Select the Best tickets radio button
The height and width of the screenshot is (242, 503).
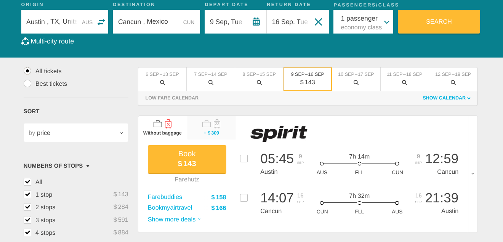27,83
